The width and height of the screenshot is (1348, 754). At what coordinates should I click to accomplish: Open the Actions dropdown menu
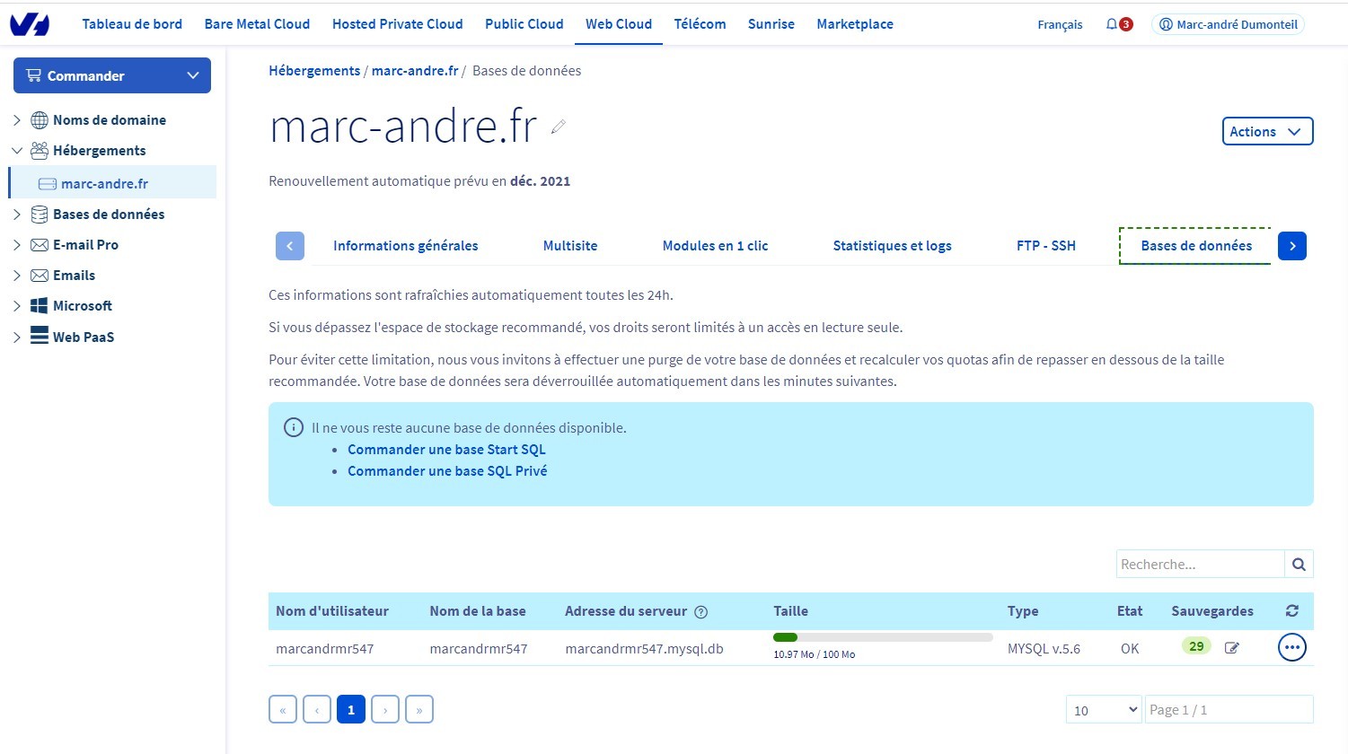[1266, 131]
